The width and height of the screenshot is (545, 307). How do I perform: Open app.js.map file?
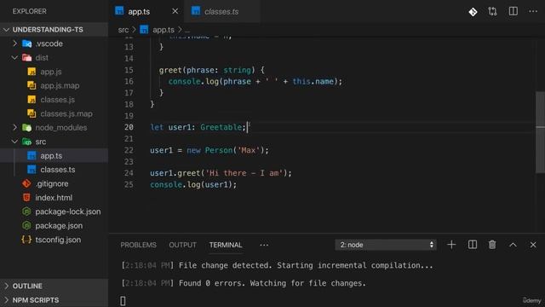[x=60, y=85]
